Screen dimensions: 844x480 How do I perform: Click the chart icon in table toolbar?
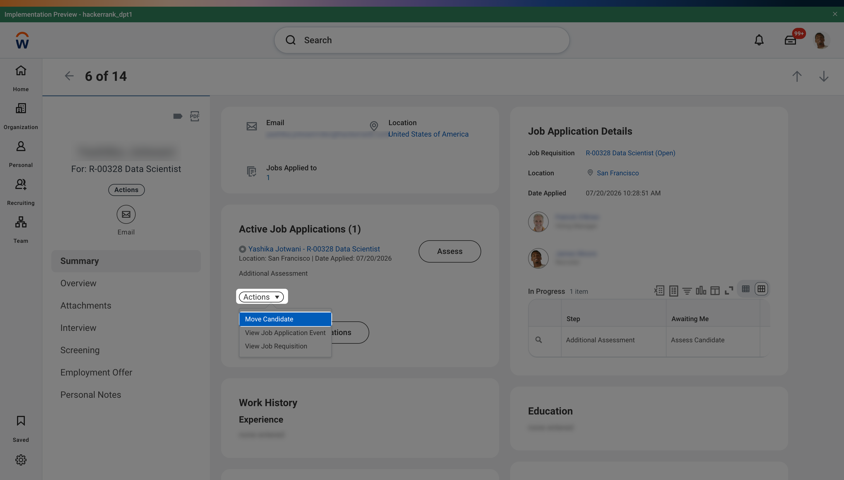[701, 290]
